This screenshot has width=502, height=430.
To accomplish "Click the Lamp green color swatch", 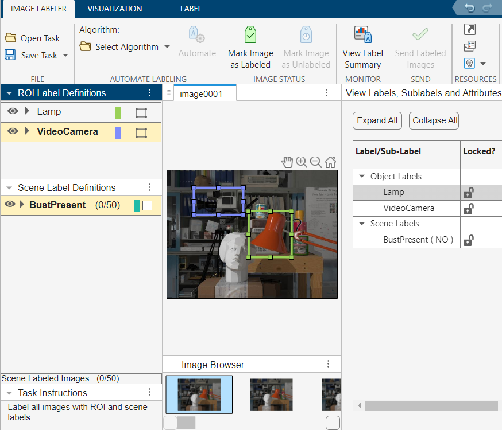I will (118, 112).
